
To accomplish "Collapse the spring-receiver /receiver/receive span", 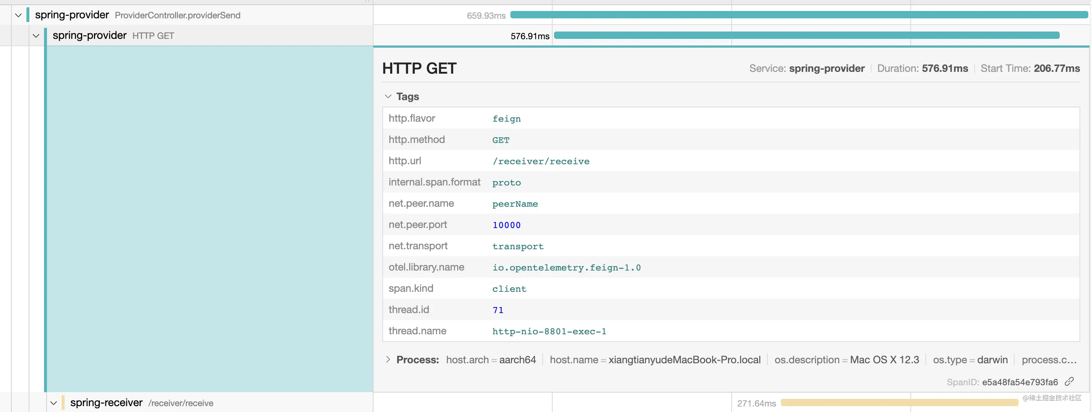I will (54, 403).
